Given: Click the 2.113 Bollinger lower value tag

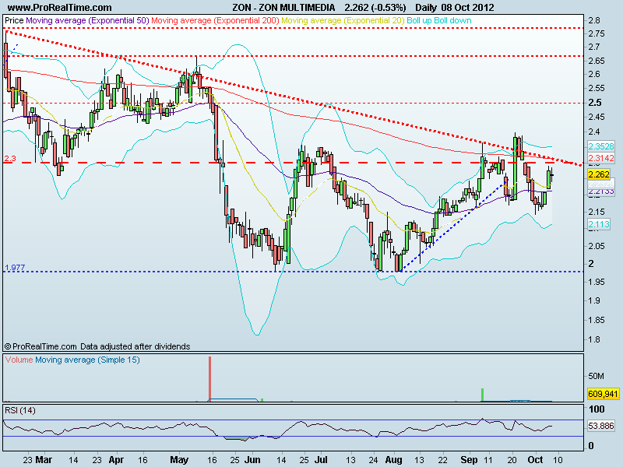Looking at the screenshot, I should [x=599, y=224].
